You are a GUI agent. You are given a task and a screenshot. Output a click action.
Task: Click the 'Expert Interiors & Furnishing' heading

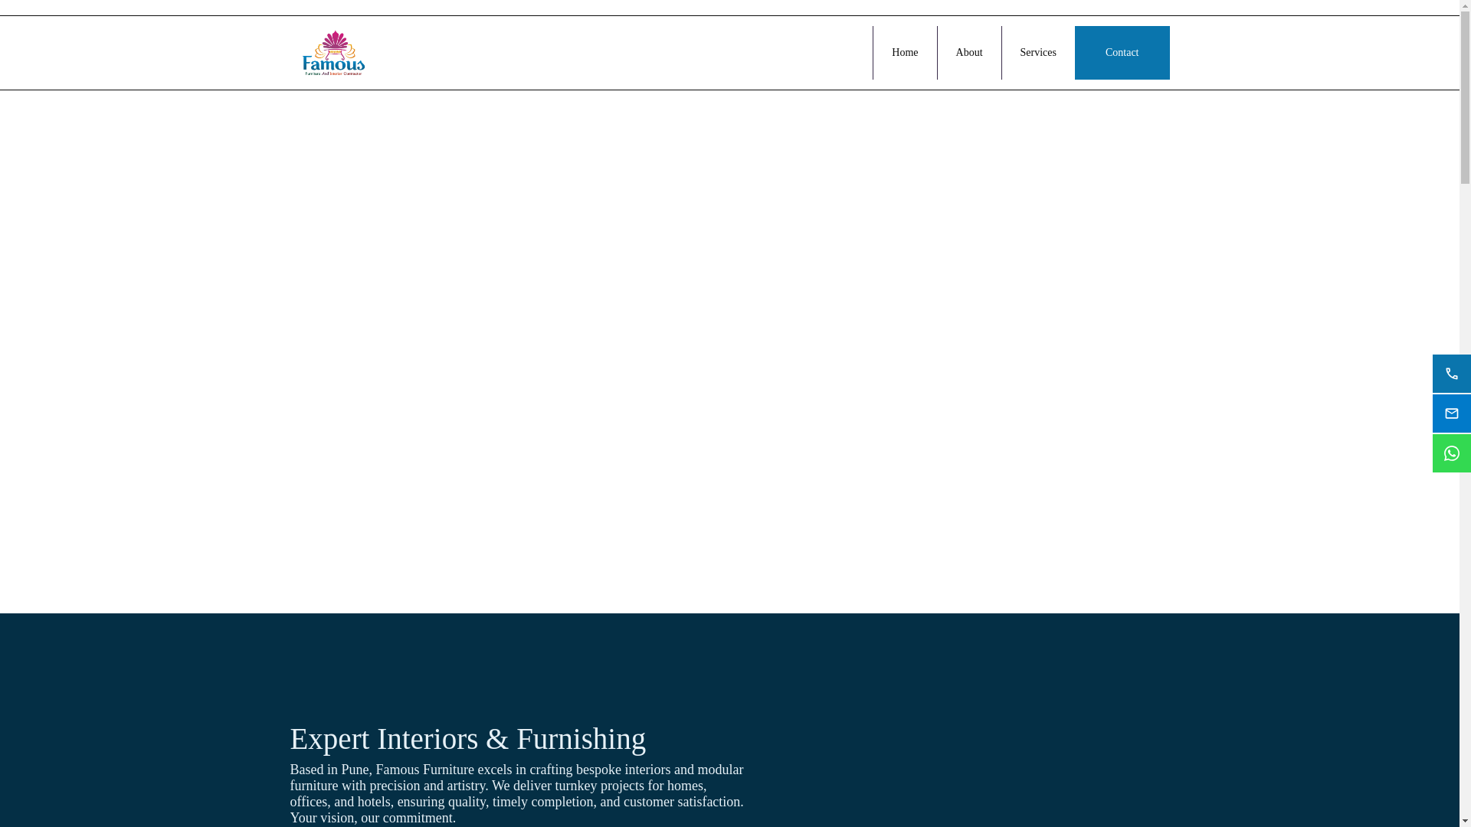pos(467,739)
